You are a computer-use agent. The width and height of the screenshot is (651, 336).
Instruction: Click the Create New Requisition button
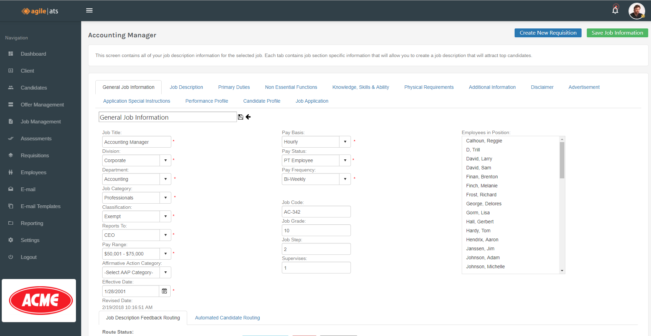click(548, 32)
